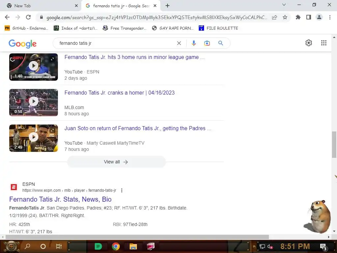Click the View all videos button

tap(116, 162)
